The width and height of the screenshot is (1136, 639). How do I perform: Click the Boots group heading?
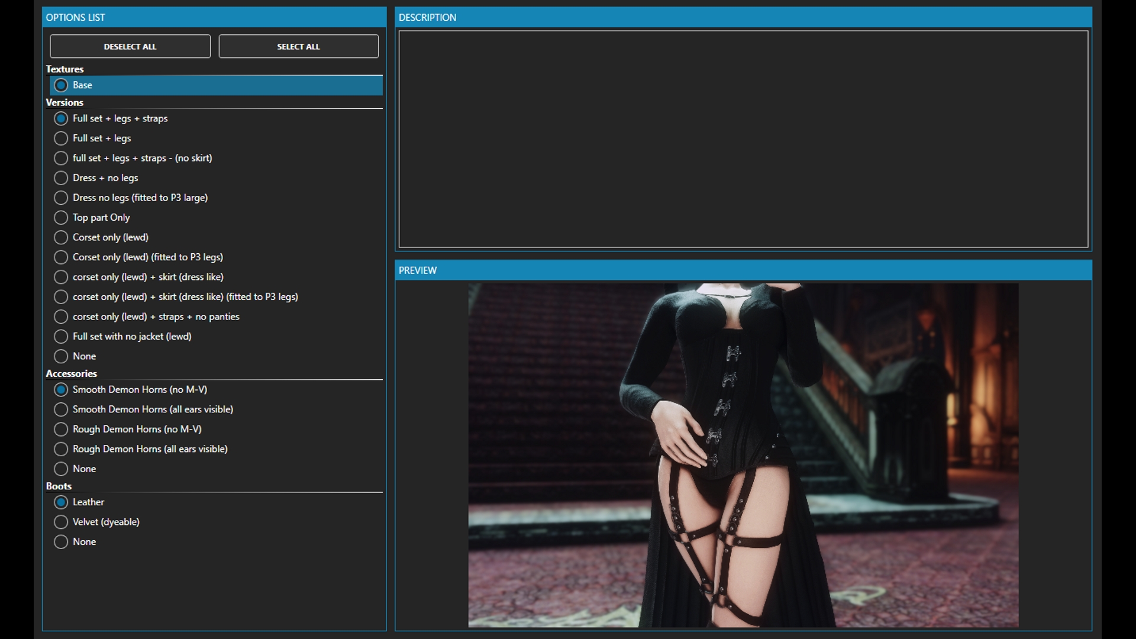point(59,486)
